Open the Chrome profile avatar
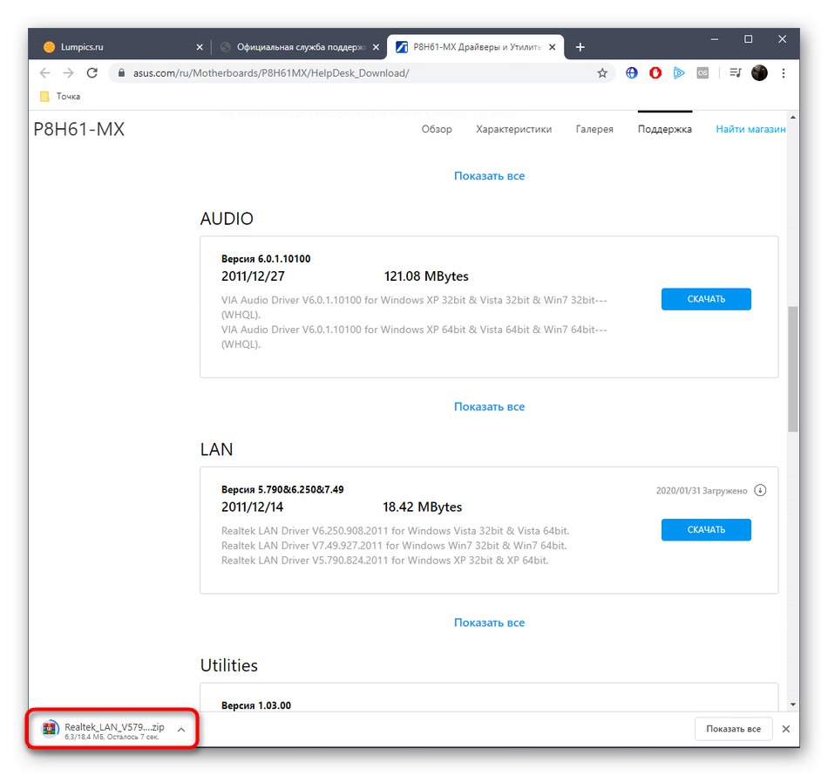The width and height of the screenshot is (828, 776). [758, 73]
